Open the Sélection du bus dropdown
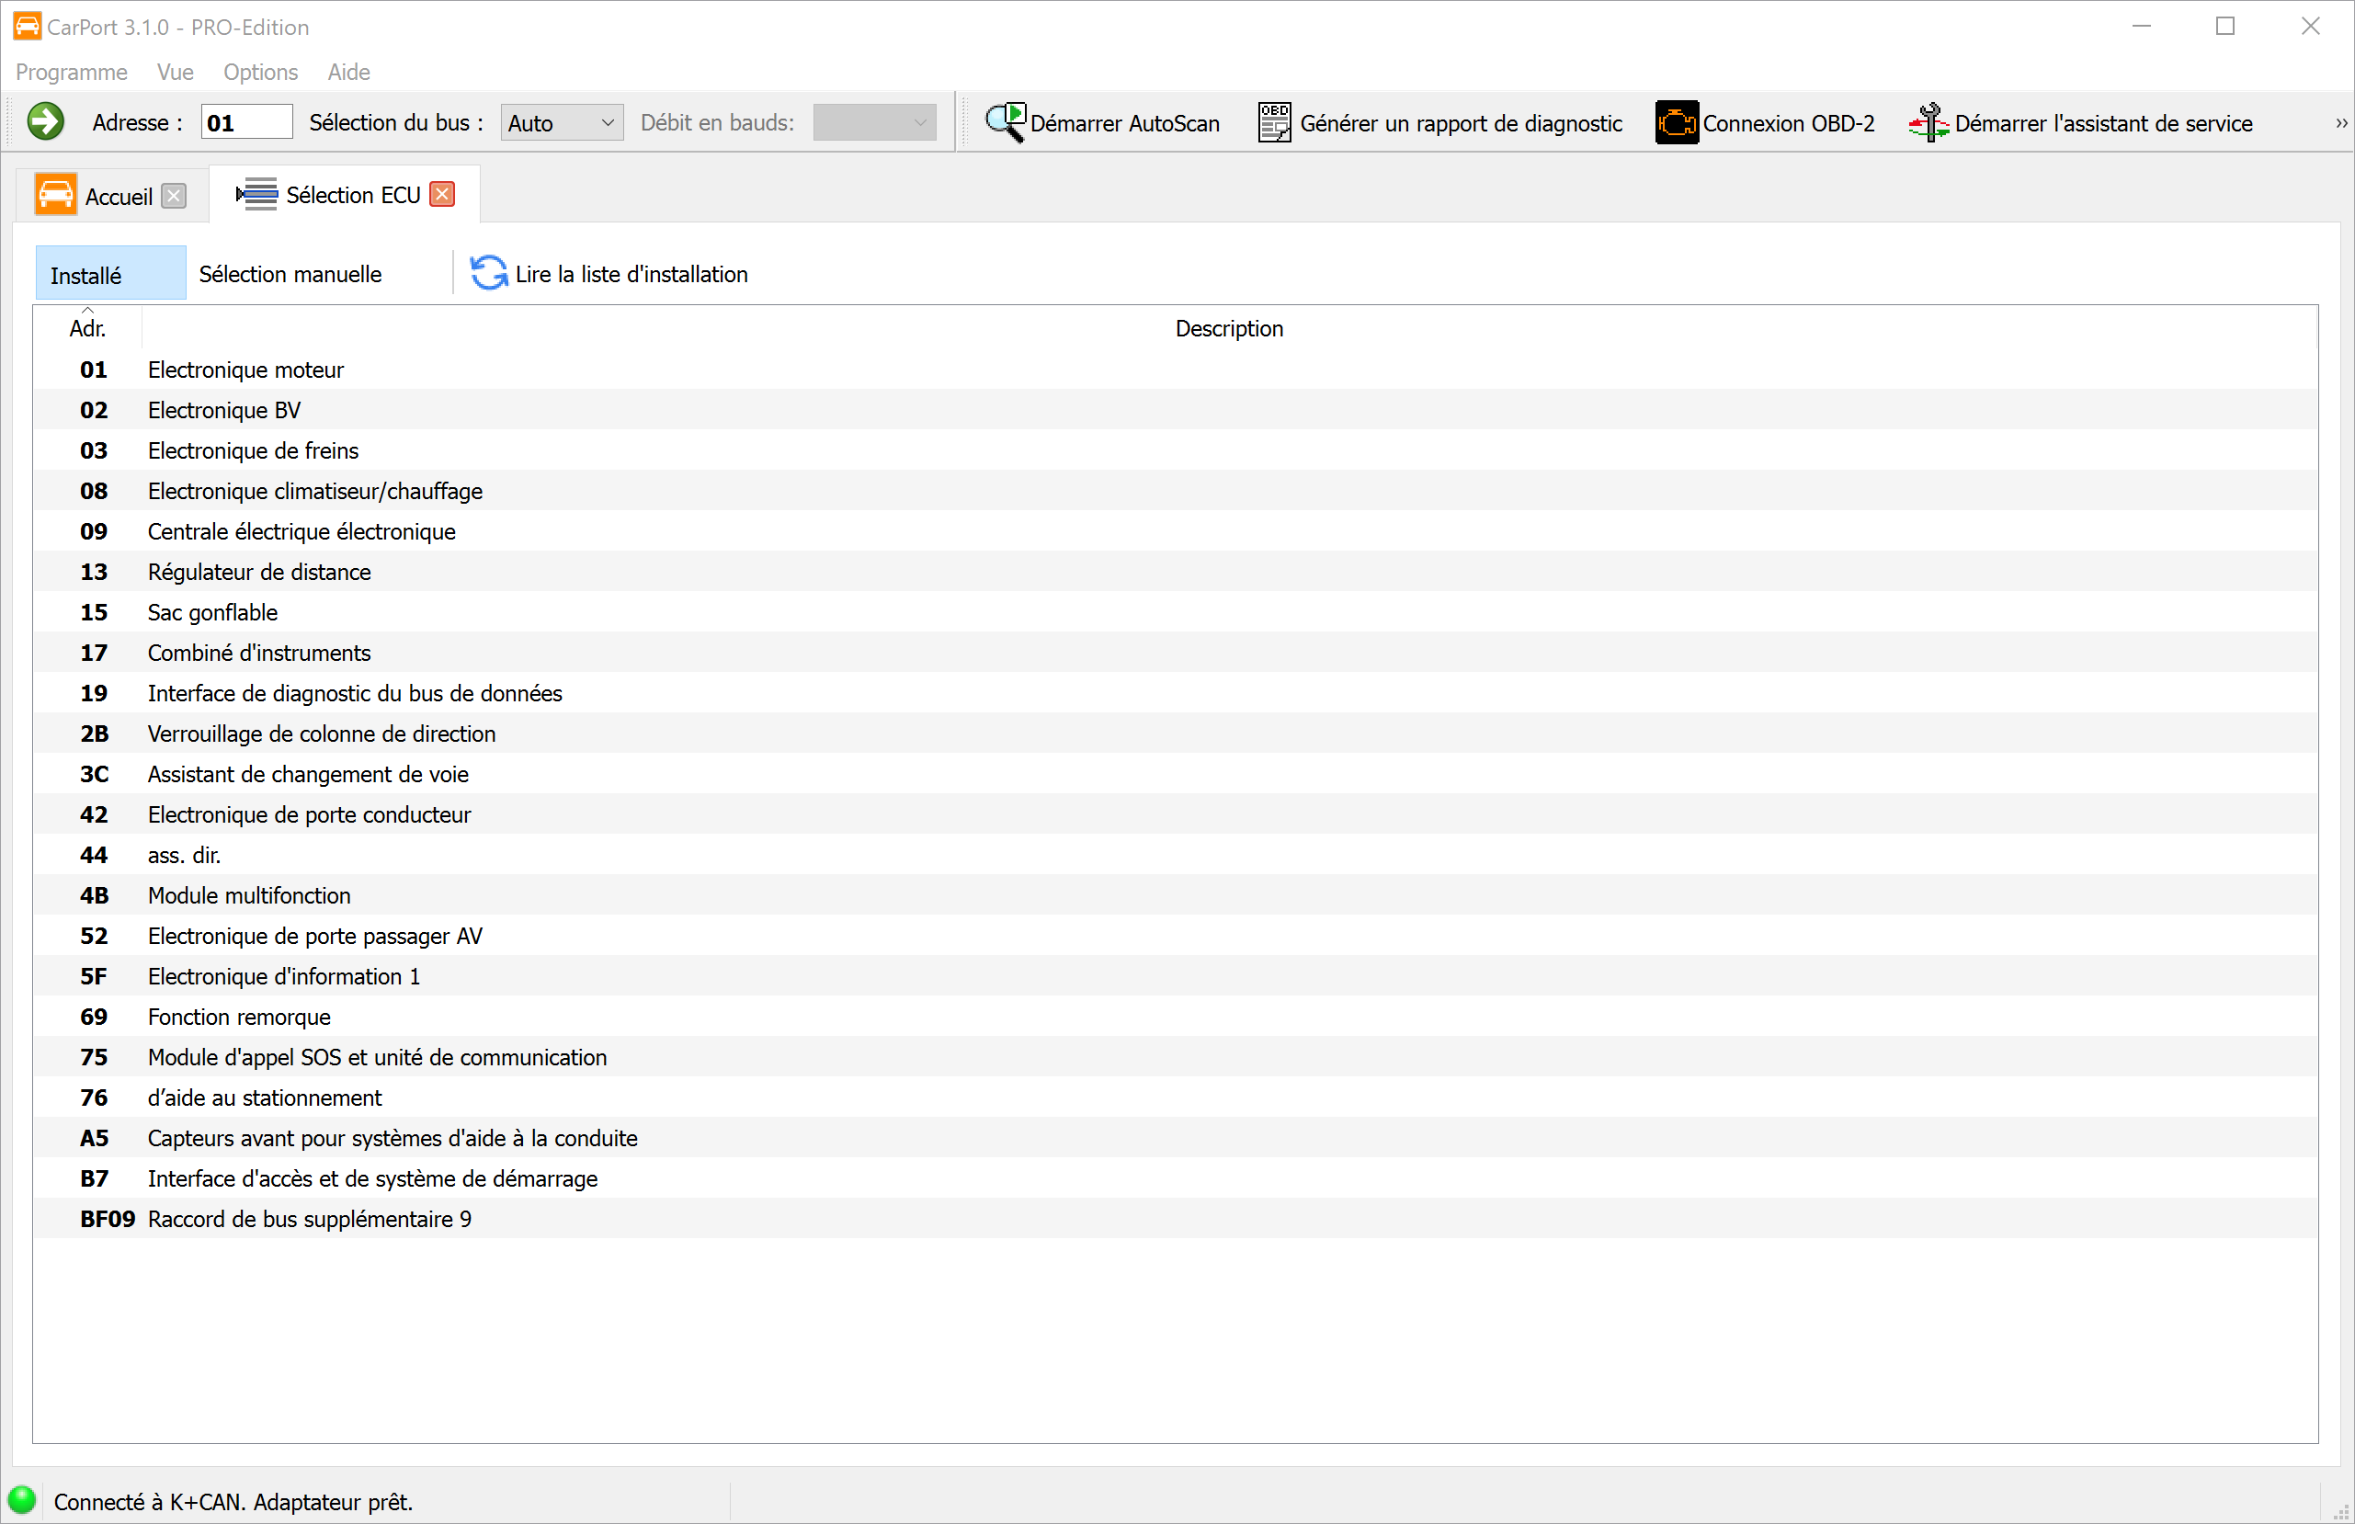 click(x=561, y=123)
